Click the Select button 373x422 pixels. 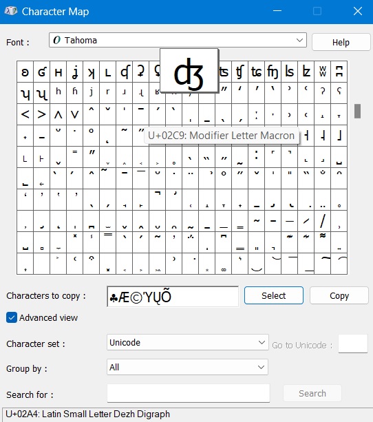pyautogui.click(x=274, y=295)
